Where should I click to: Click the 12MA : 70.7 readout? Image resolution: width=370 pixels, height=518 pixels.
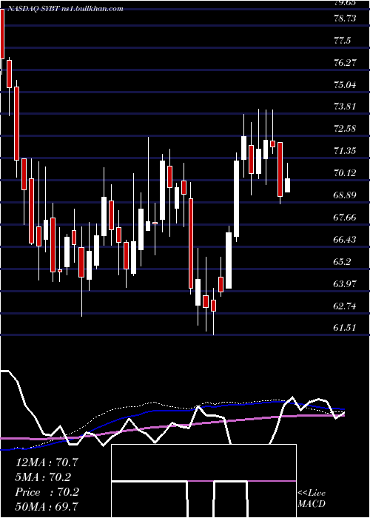(47, 462)
